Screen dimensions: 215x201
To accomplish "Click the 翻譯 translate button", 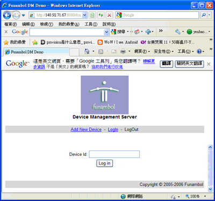I will [167, 63].
